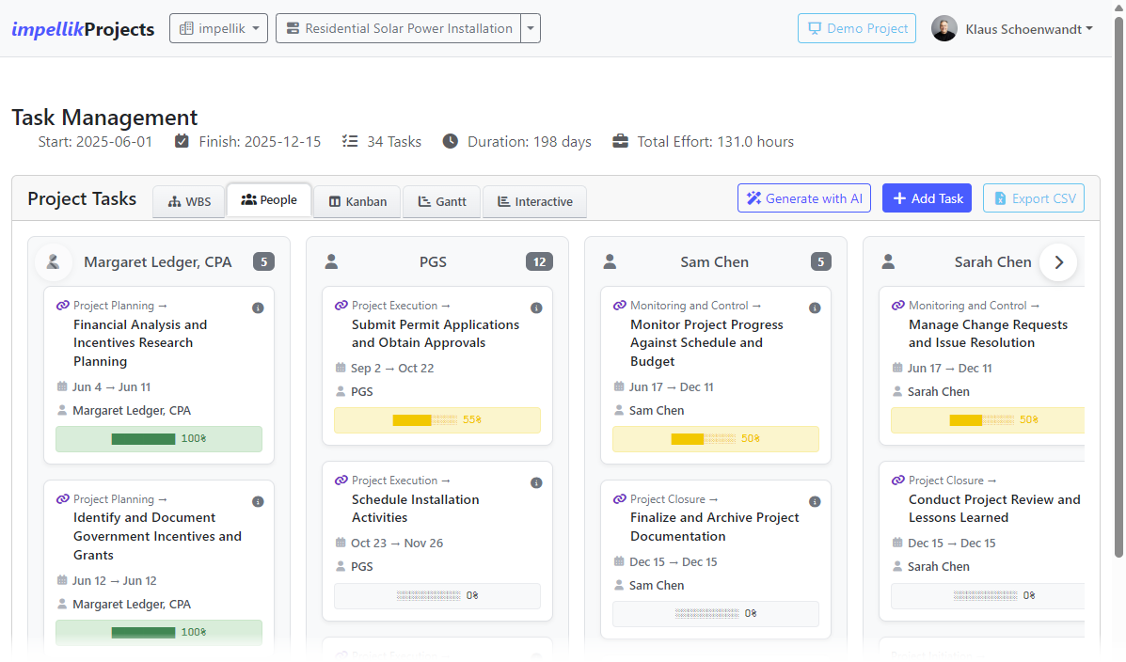Open info for Finalize and Archive Documentation task
1126x662 pixels.
[815, 502]
